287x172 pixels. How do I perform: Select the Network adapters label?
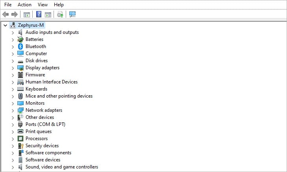coord(44,110)
